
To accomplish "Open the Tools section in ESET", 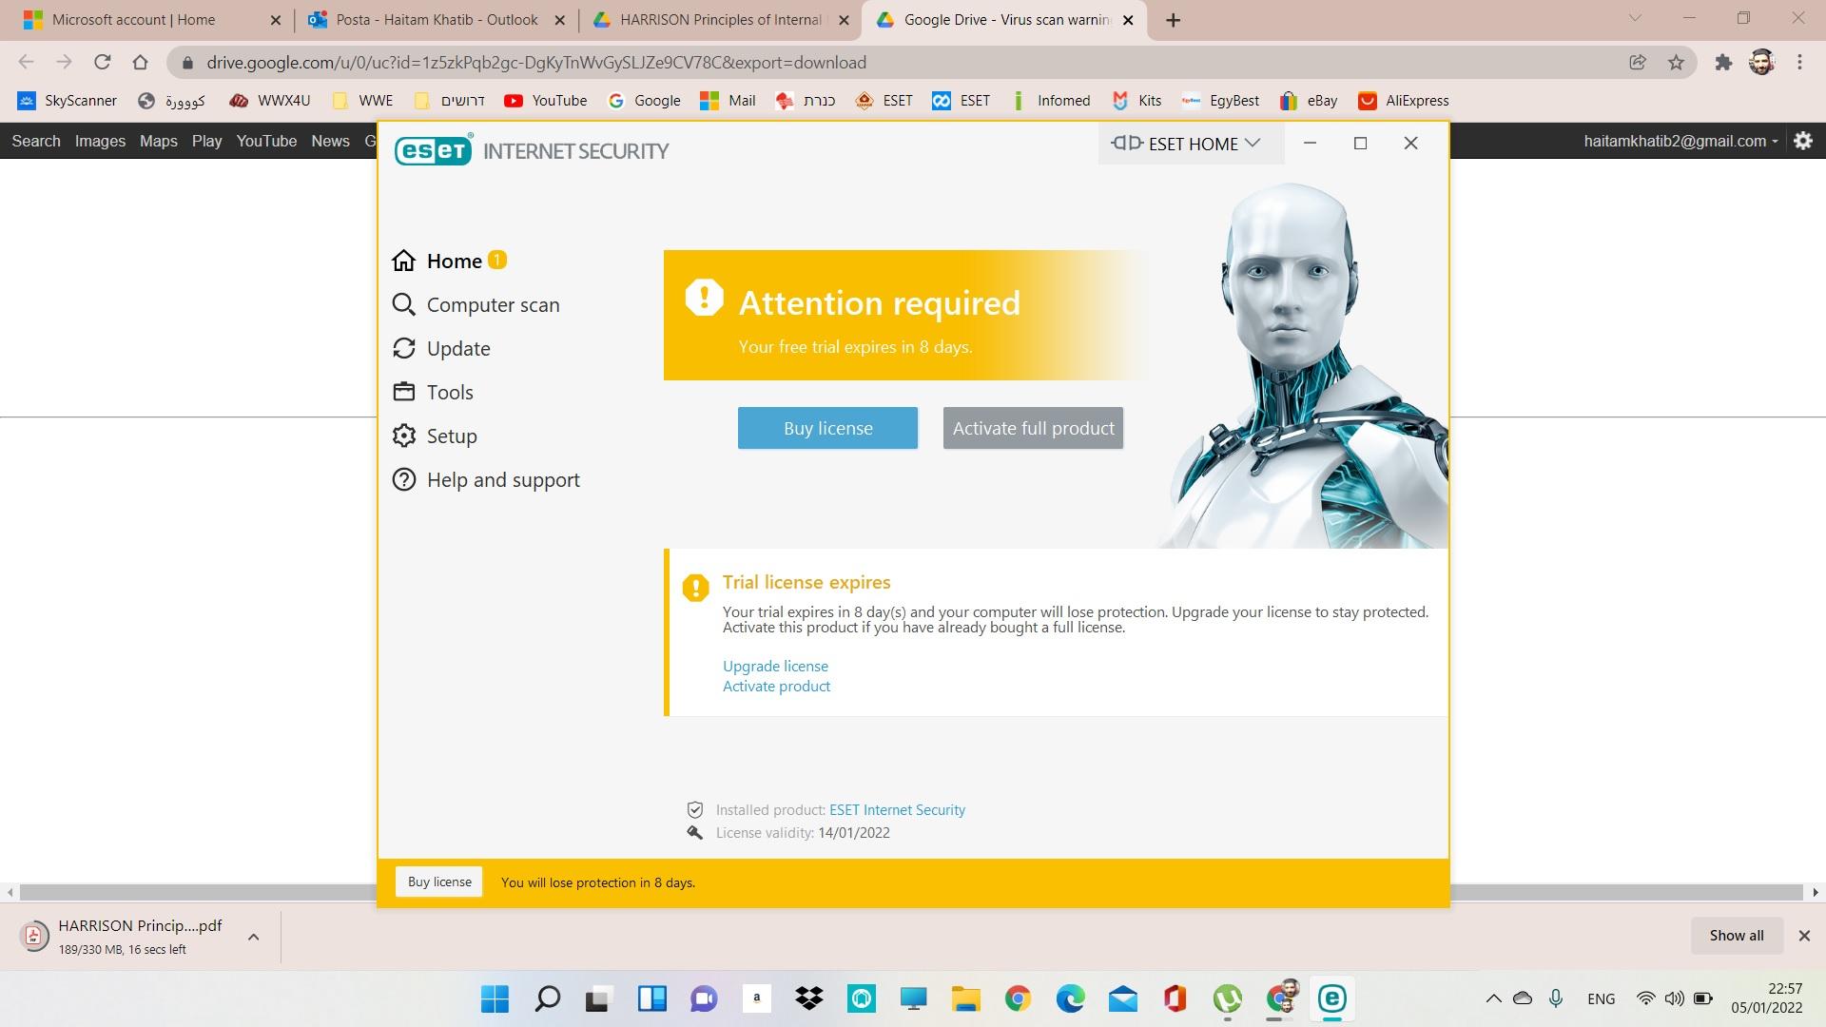I will coord(433,392).
